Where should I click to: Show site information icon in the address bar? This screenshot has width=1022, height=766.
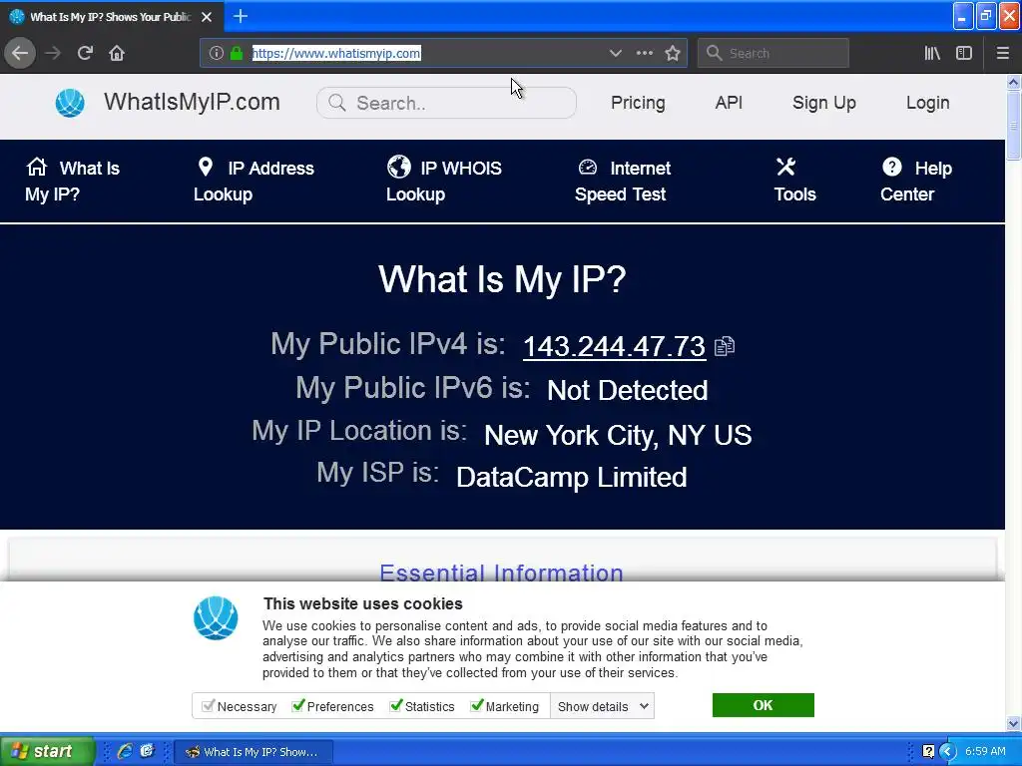217,54
